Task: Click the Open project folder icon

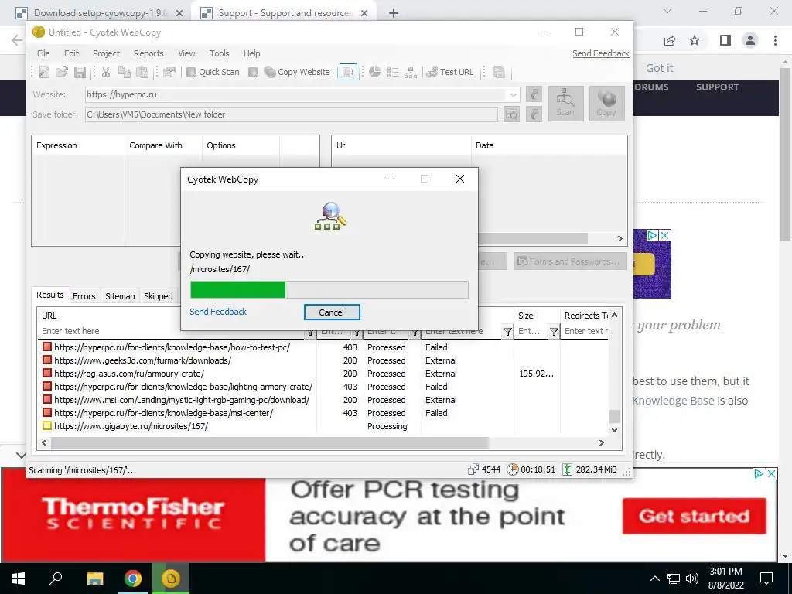Action: [62, 72]
